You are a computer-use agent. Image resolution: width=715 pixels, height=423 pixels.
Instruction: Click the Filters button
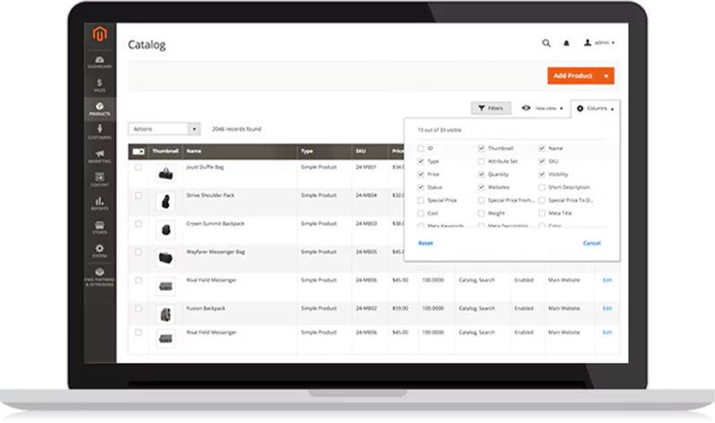point(491,108)
